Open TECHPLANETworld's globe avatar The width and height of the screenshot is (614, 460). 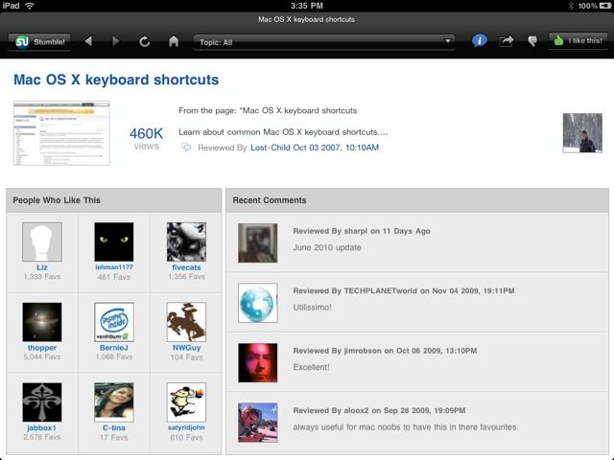click(x=258, y=303)
